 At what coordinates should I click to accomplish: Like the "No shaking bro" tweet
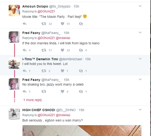coord(62,92)
